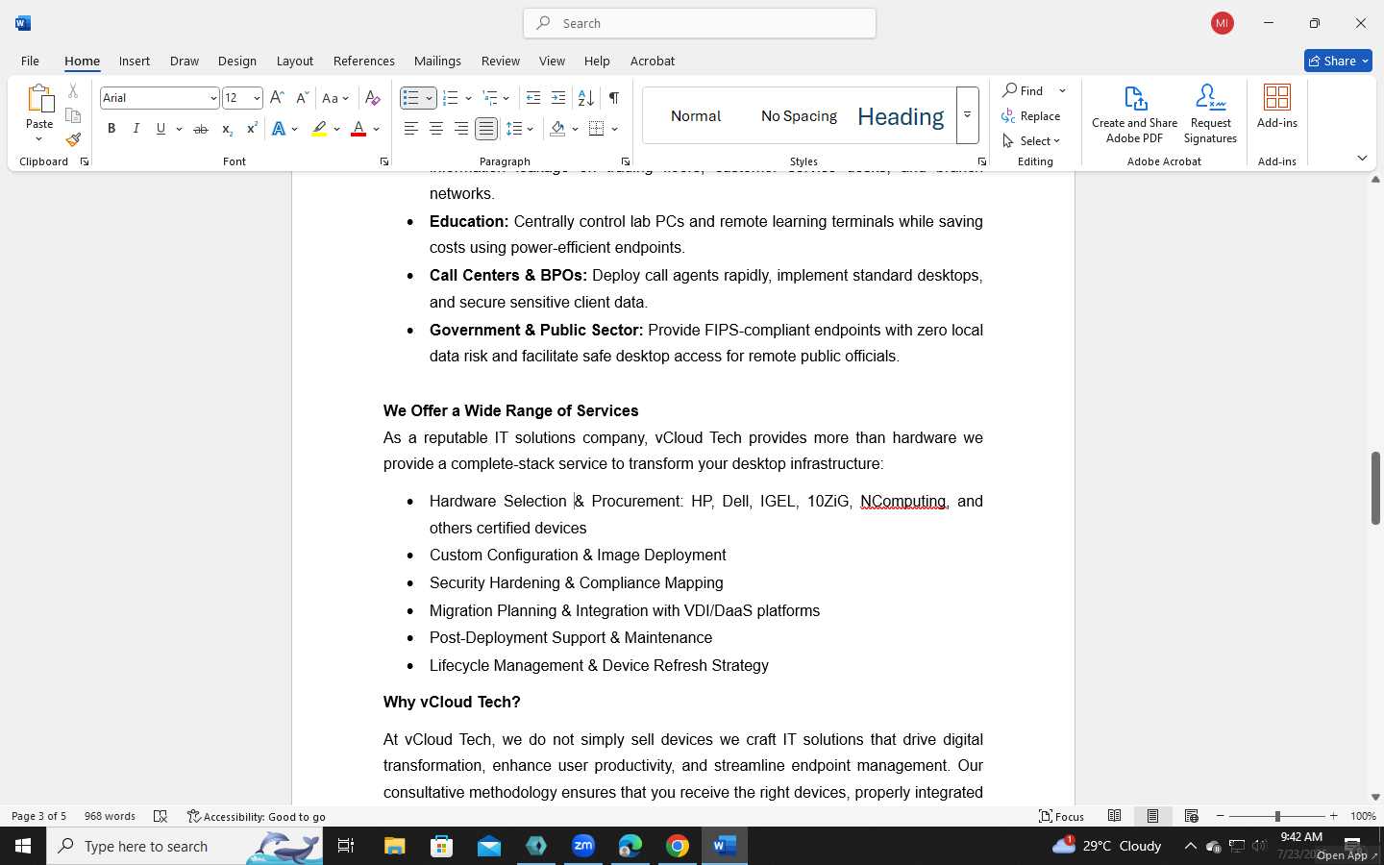Open the Find dropdown arrow
The image size is (1384, 865).
[x=1062, y=90]
